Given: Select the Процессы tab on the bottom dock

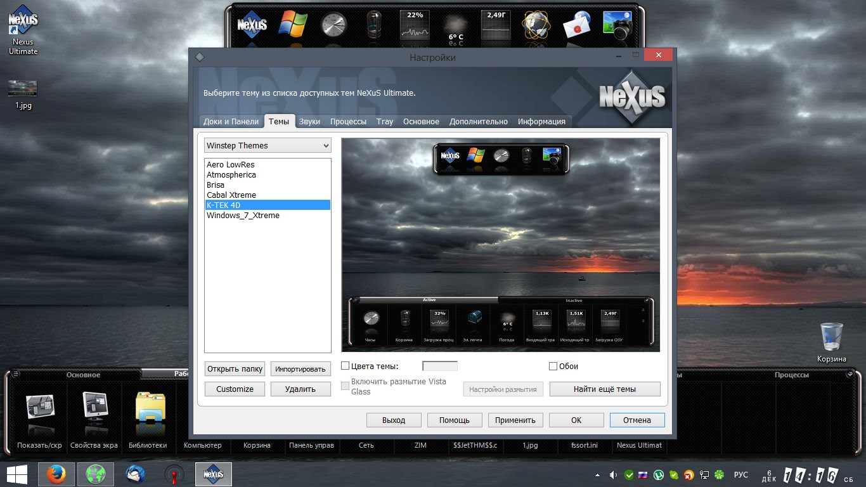Looking at the screenshot, I should pyautogui.click(x=791, y=375).
